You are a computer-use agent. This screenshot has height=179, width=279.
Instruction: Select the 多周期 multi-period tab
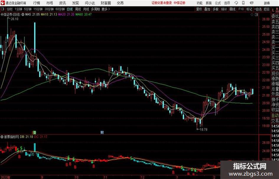click(95, 9)
